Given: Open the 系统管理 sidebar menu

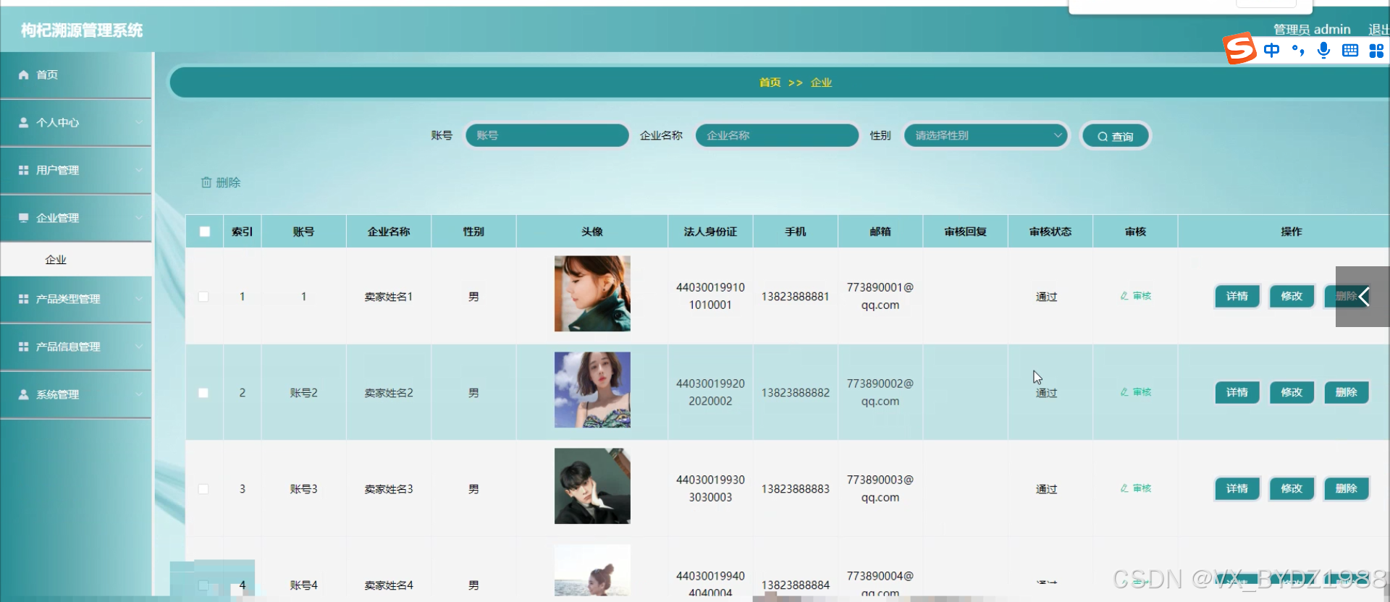Looking at the screenshot, I should coord(75,394).
